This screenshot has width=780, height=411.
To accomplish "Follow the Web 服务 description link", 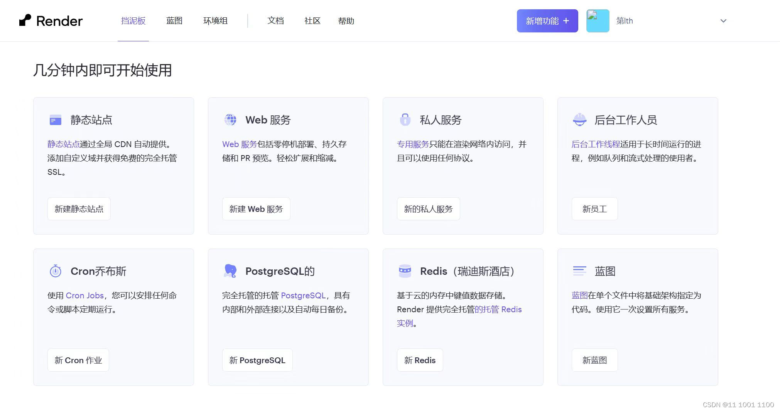I will 240,144.
